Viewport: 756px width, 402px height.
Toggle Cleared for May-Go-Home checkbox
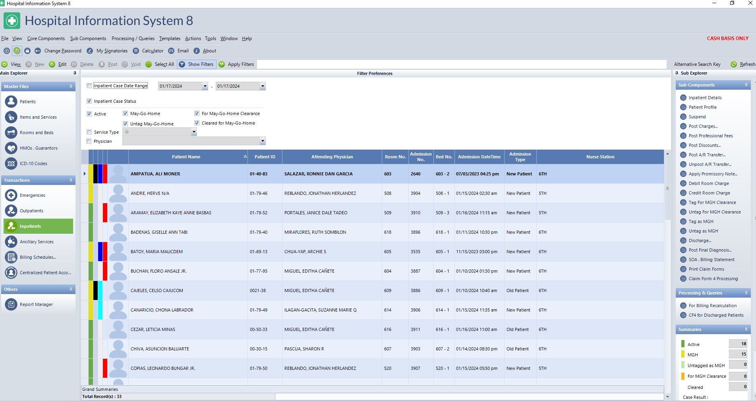pyautogui.click(x=197, y=123)
